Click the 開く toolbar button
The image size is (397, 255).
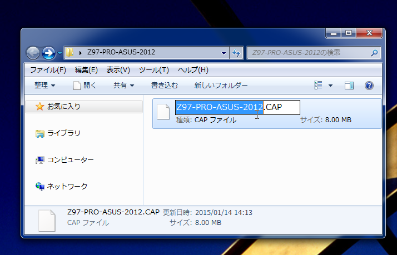click(x=85, y=86)
